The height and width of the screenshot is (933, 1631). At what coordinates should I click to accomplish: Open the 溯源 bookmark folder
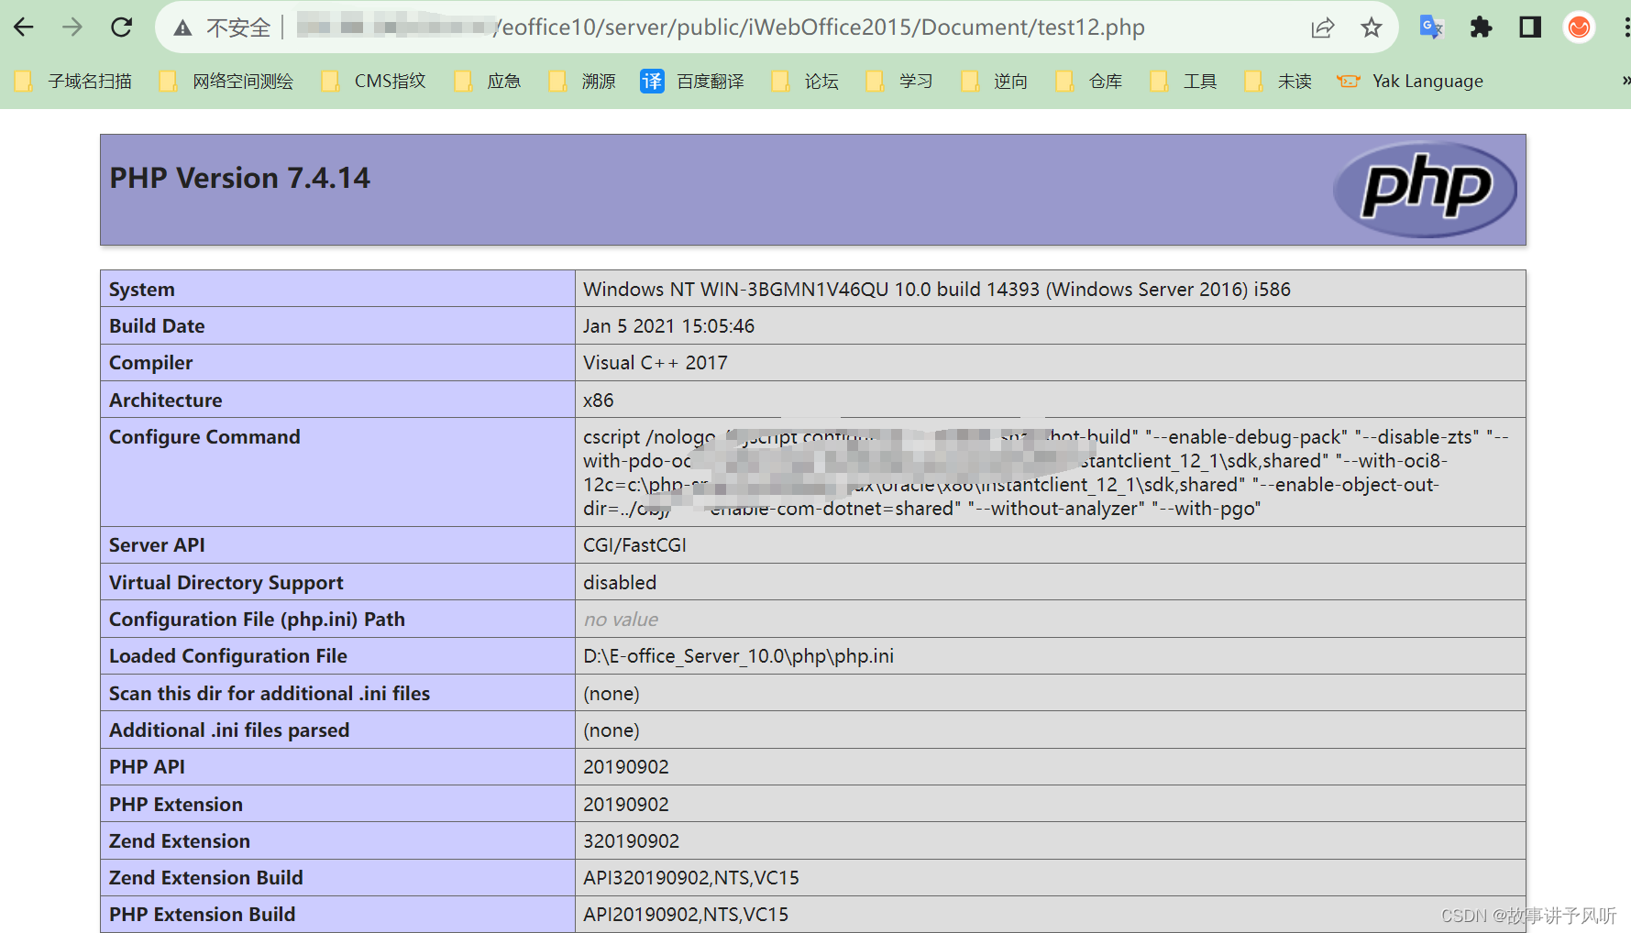click(583, 82)
